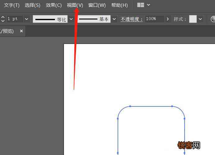The width and height of the screenshot is (215, 155).
Task: Expand the stroke weight dropdown
Action: tap(27, 19)
